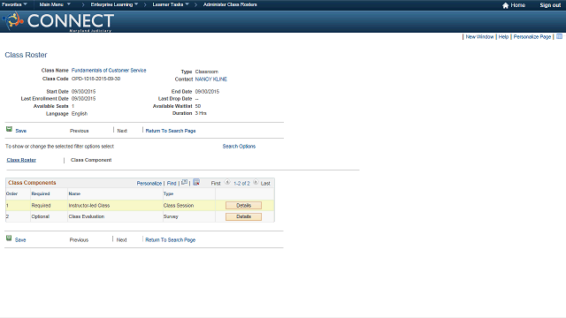
Task: Open the Learner Tasks breadcrumb dropdown
Action: pyautogui.click(x=171, y=4)
